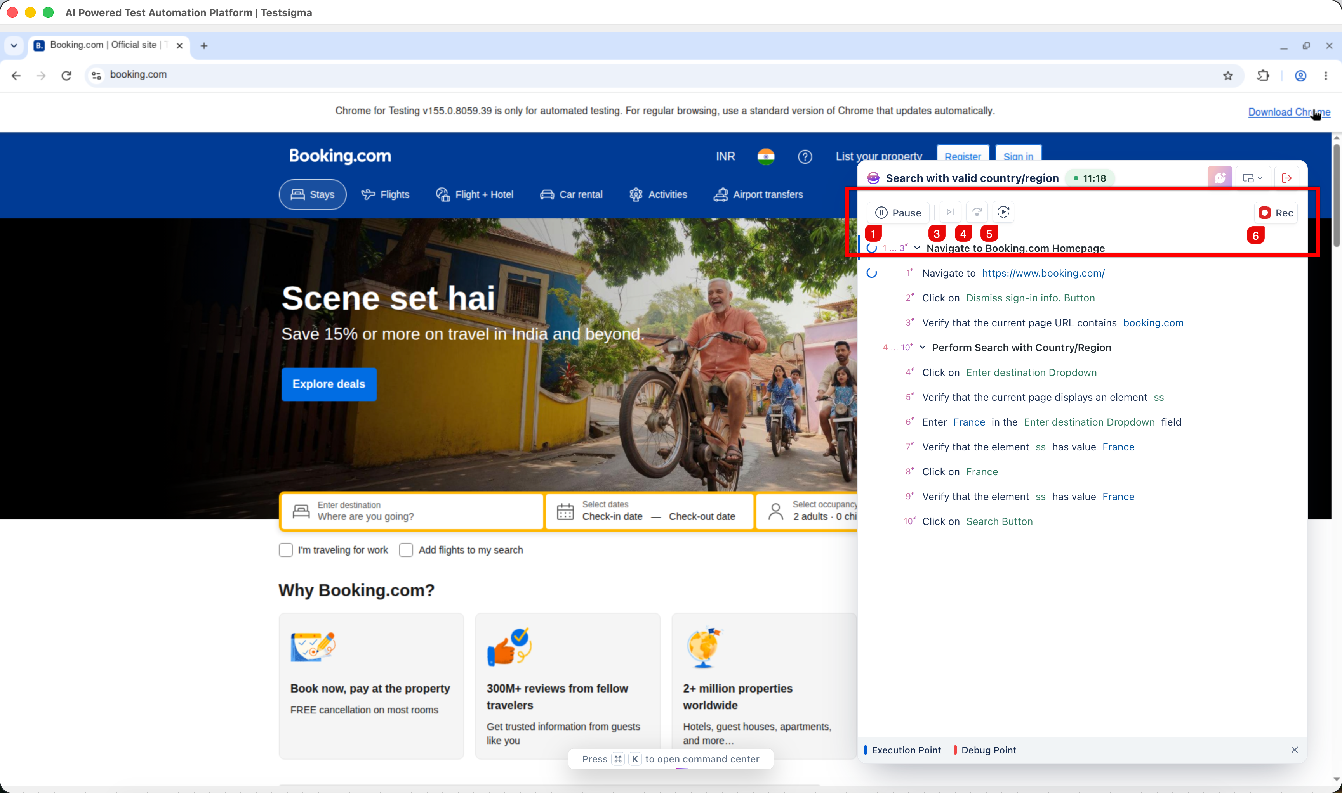
Task: Click the Where are you going destination field
Action: pos(411,511)
